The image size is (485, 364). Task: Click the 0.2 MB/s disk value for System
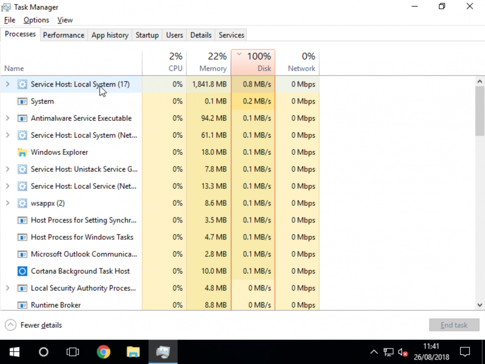[x=257, y=101]
